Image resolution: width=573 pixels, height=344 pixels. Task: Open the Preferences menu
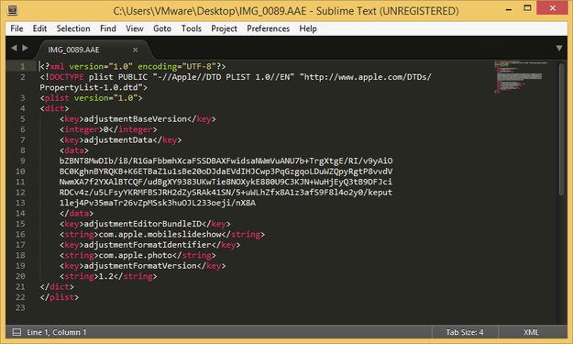(x=268, y=28)
